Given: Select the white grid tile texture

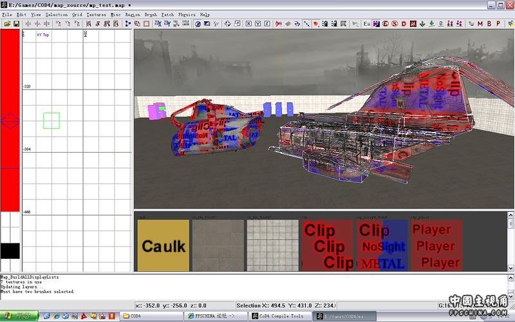Looking at the screenshot, I should [272, 245].
